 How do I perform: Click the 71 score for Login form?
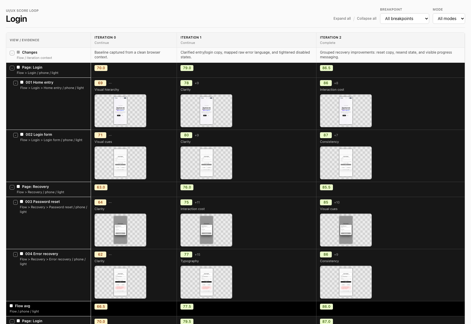pyautogui.click(x=100, y=135)
